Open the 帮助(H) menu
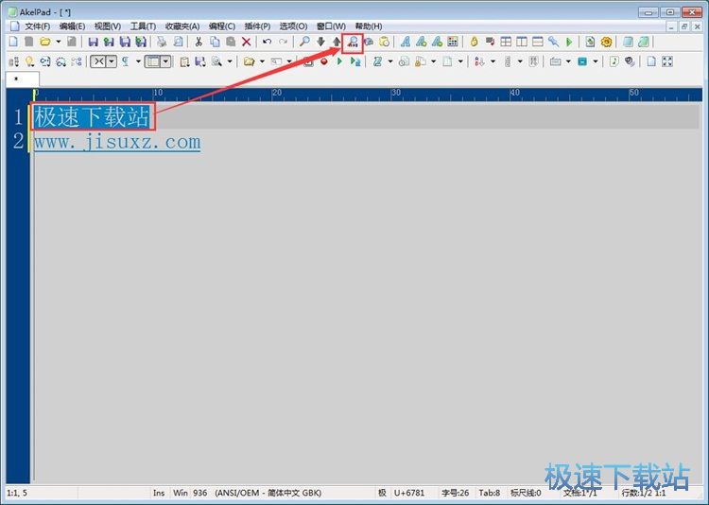Image resolution: width=709 pixels, height=505 pixels. 369,26
